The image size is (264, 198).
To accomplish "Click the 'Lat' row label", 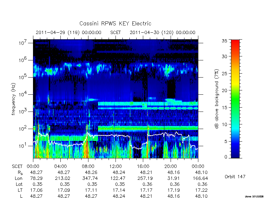I will pos(19,184).
